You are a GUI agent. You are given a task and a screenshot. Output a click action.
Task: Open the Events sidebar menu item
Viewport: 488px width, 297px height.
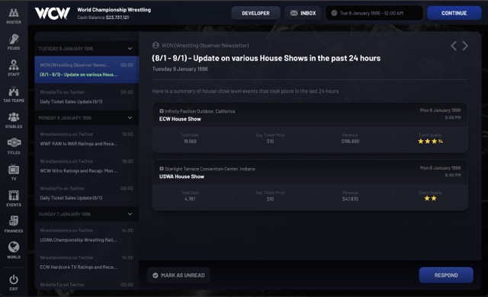tap(14, 198)
